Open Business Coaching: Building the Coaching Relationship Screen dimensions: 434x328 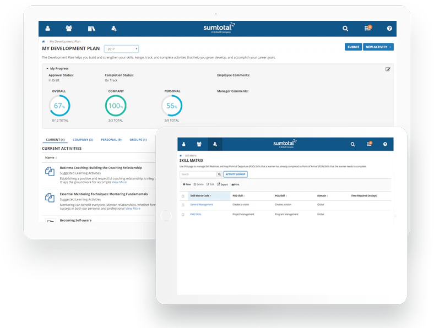point(101,168)
